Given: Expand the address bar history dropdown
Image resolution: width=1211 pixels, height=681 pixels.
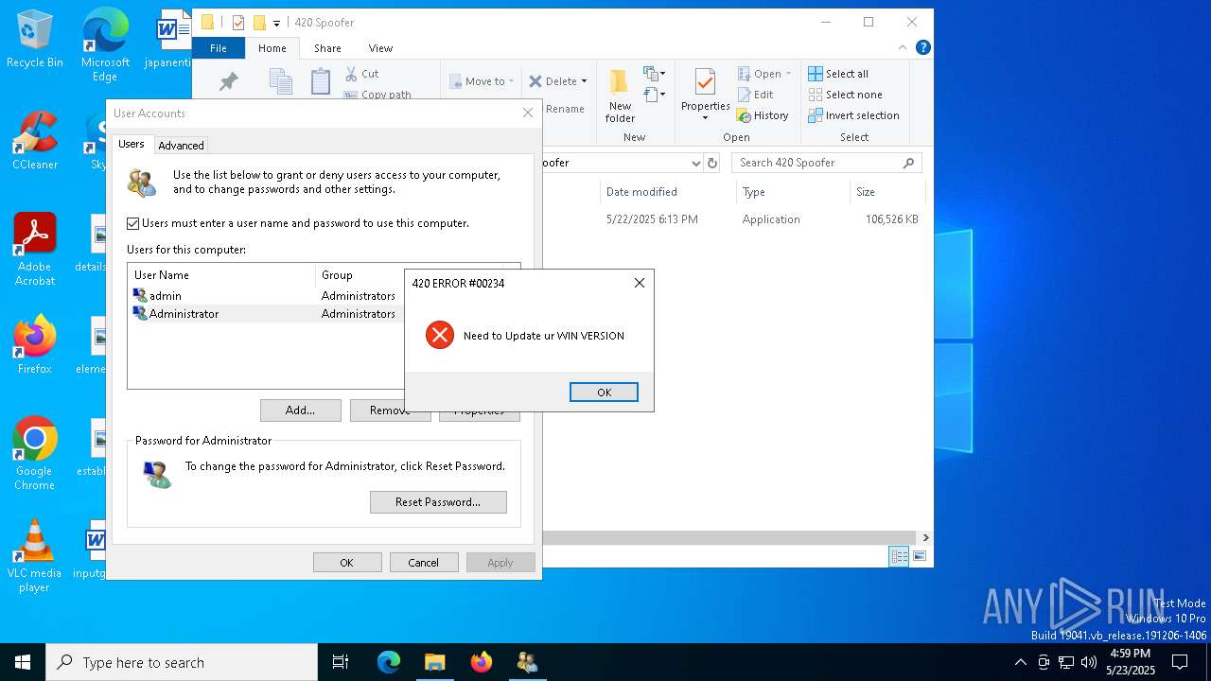Looking at the screenshot, I should pos(695,163).
